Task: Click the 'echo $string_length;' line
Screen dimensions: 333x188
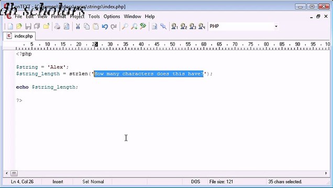Action: click(x=47, y=87)
